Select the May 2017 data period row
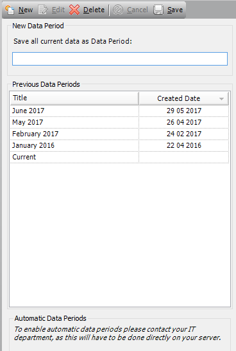236x351 pixels. (120, 122)
